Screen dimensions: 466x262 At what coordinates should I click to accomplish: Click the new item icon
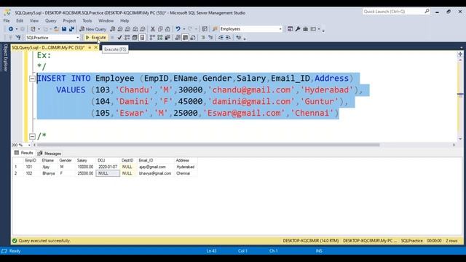tap(33, 29)
